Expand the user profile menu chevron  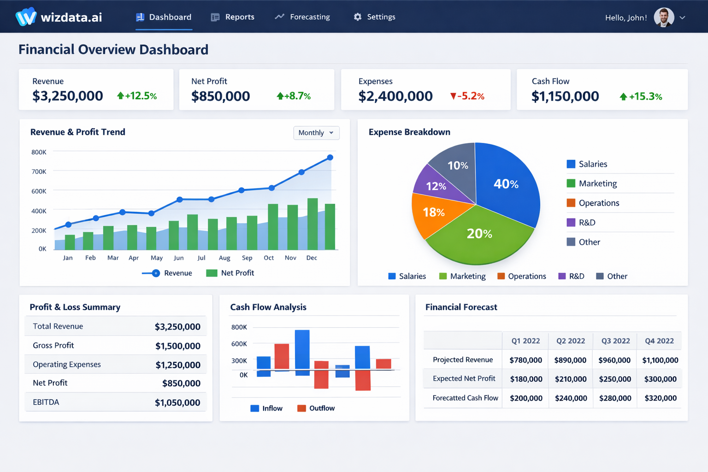click(x=682, y=18)
